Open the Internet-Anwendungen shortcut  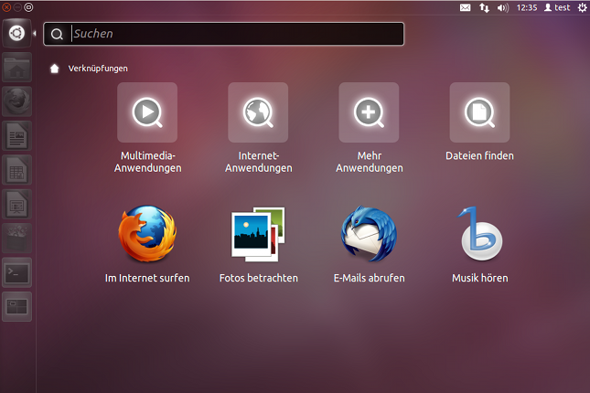[x=258, y=128]
